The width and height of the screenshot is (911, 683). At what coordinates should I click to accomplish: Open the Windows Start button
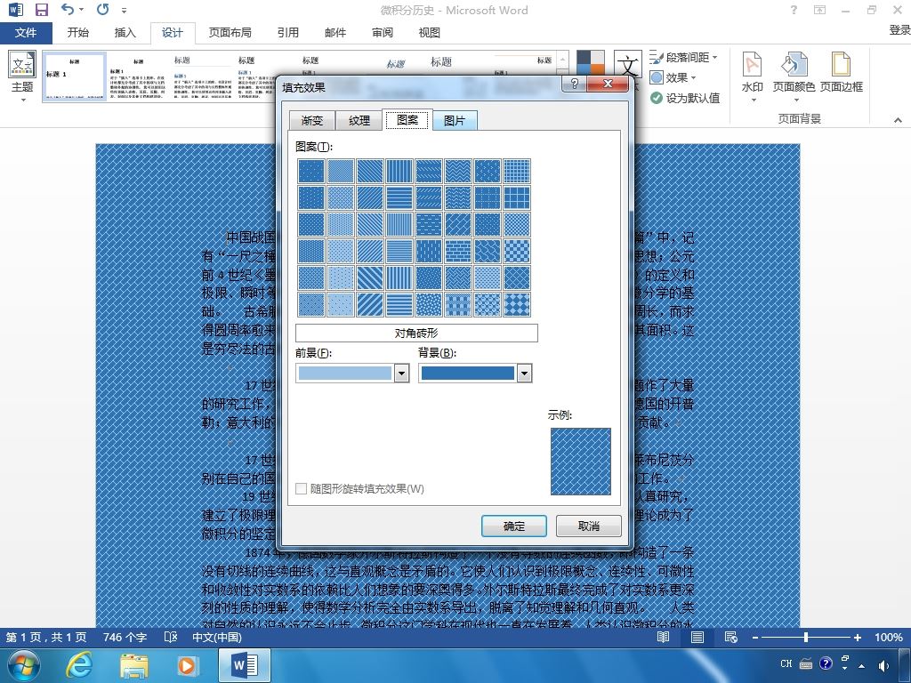coord(22,665)
